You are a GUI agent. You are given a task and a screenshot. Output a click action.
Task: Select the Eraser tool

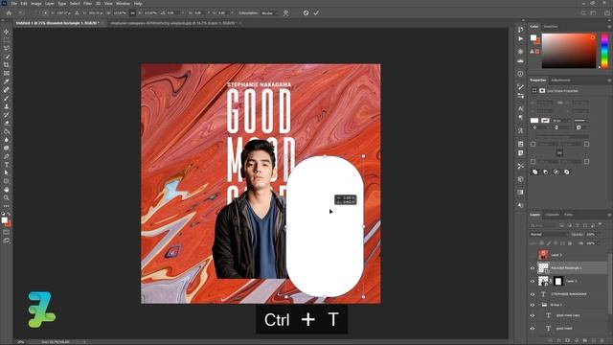[x=7, y=124]
